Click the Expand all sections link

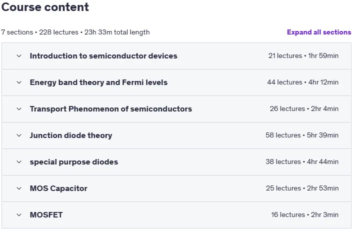pyautogui.click(x=319, y=32)
